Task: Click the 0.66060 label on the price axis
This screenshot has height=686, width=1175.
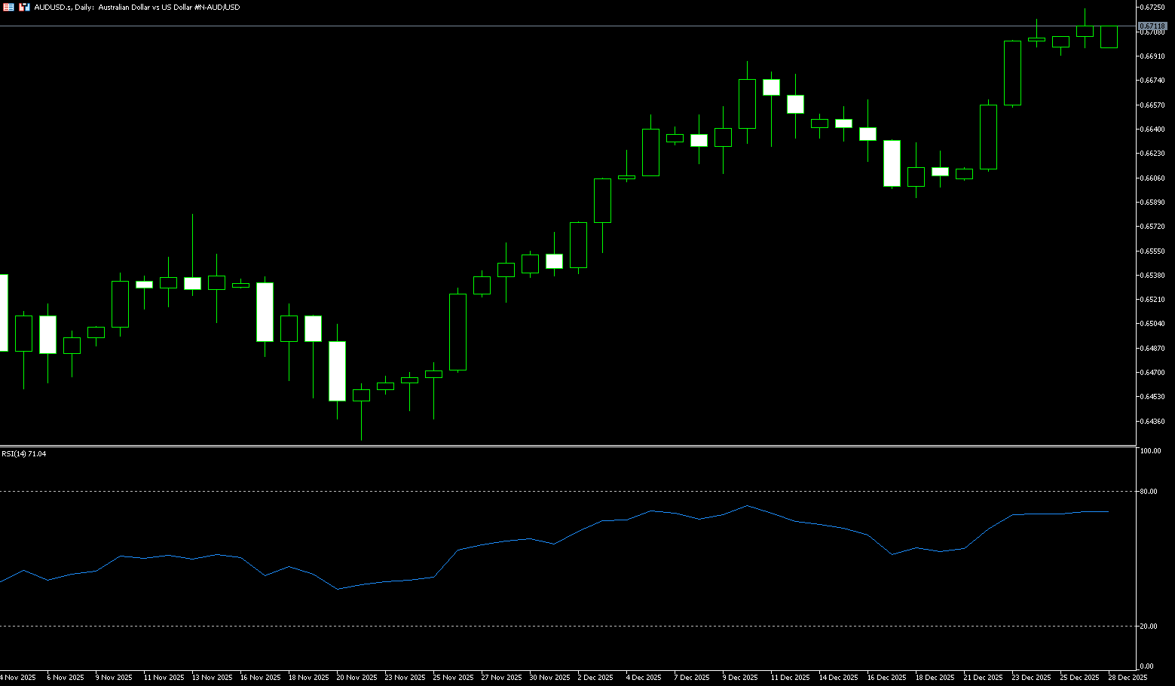Action: coord(1152,178)
